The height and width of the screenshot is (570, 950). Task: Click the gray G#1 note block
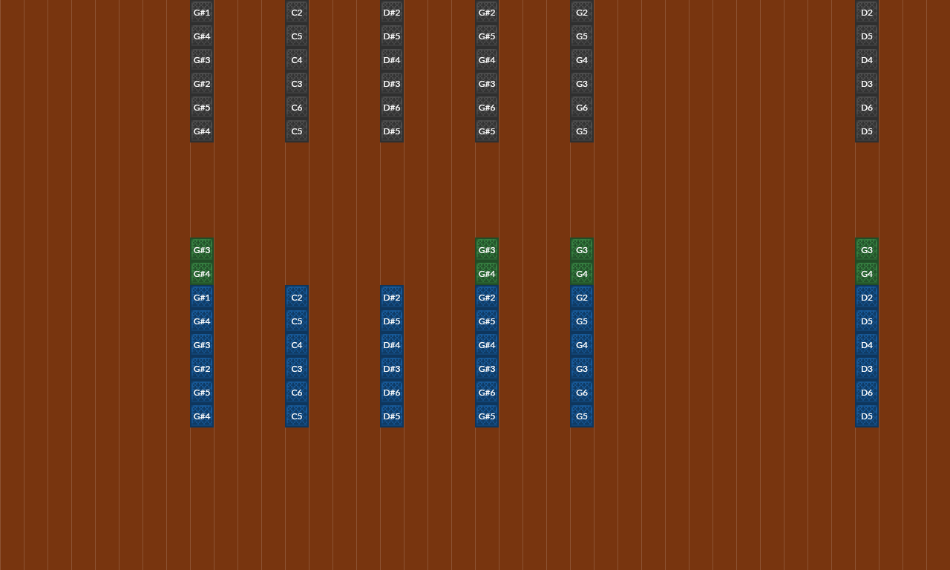tap(202, 12)
